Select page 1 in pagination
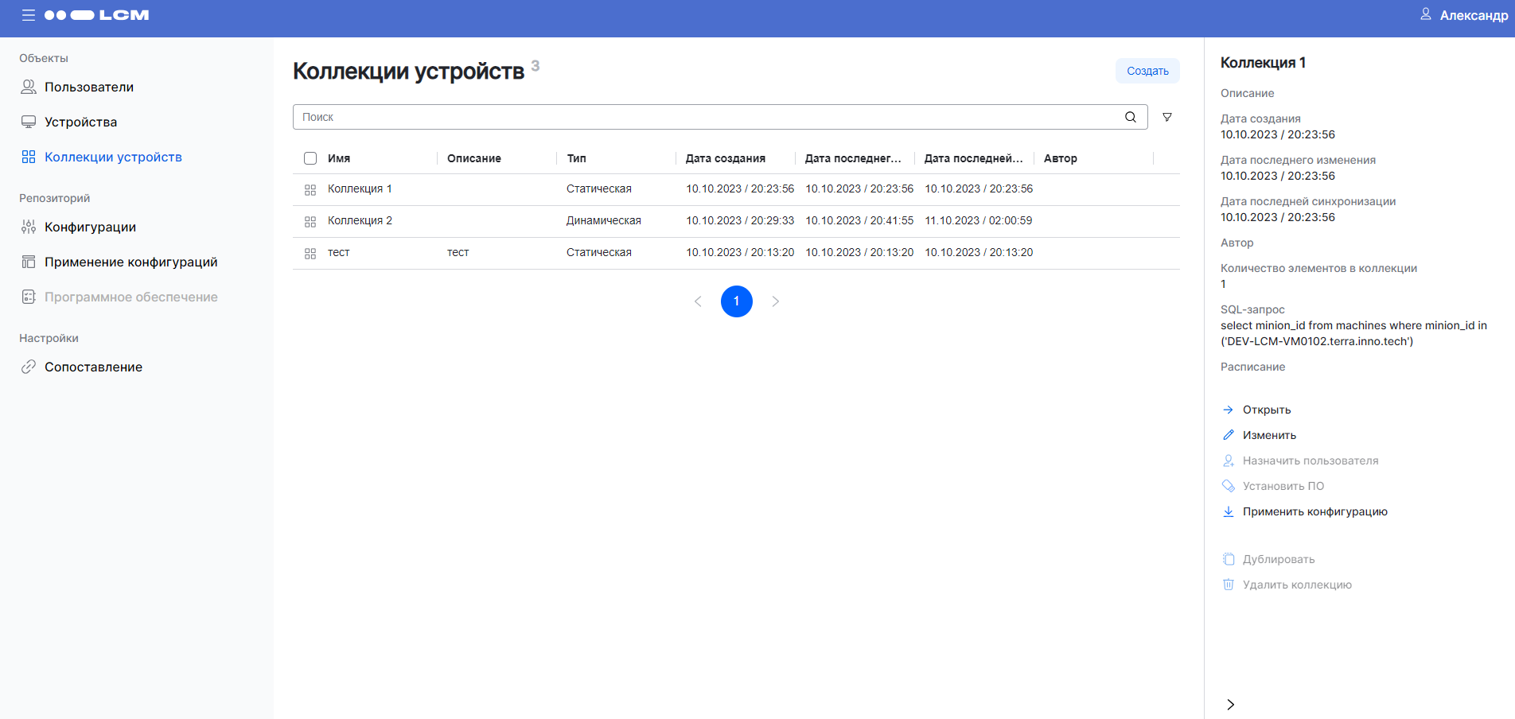The image size is (1515, 719). 737,301
